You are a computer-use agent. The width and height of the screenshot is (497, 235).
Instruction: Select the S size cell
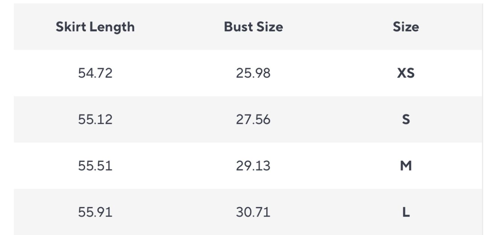tap(406, 119)
